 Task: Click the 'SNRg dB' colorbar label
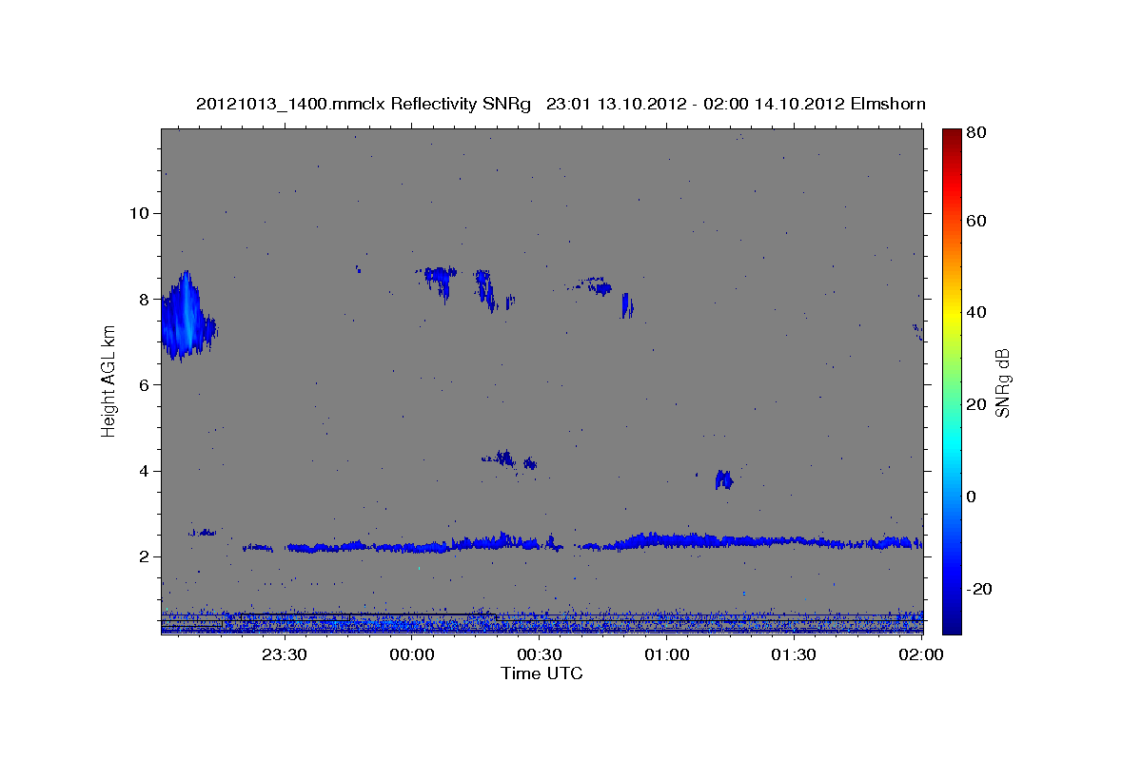(x=1002, y=383)
